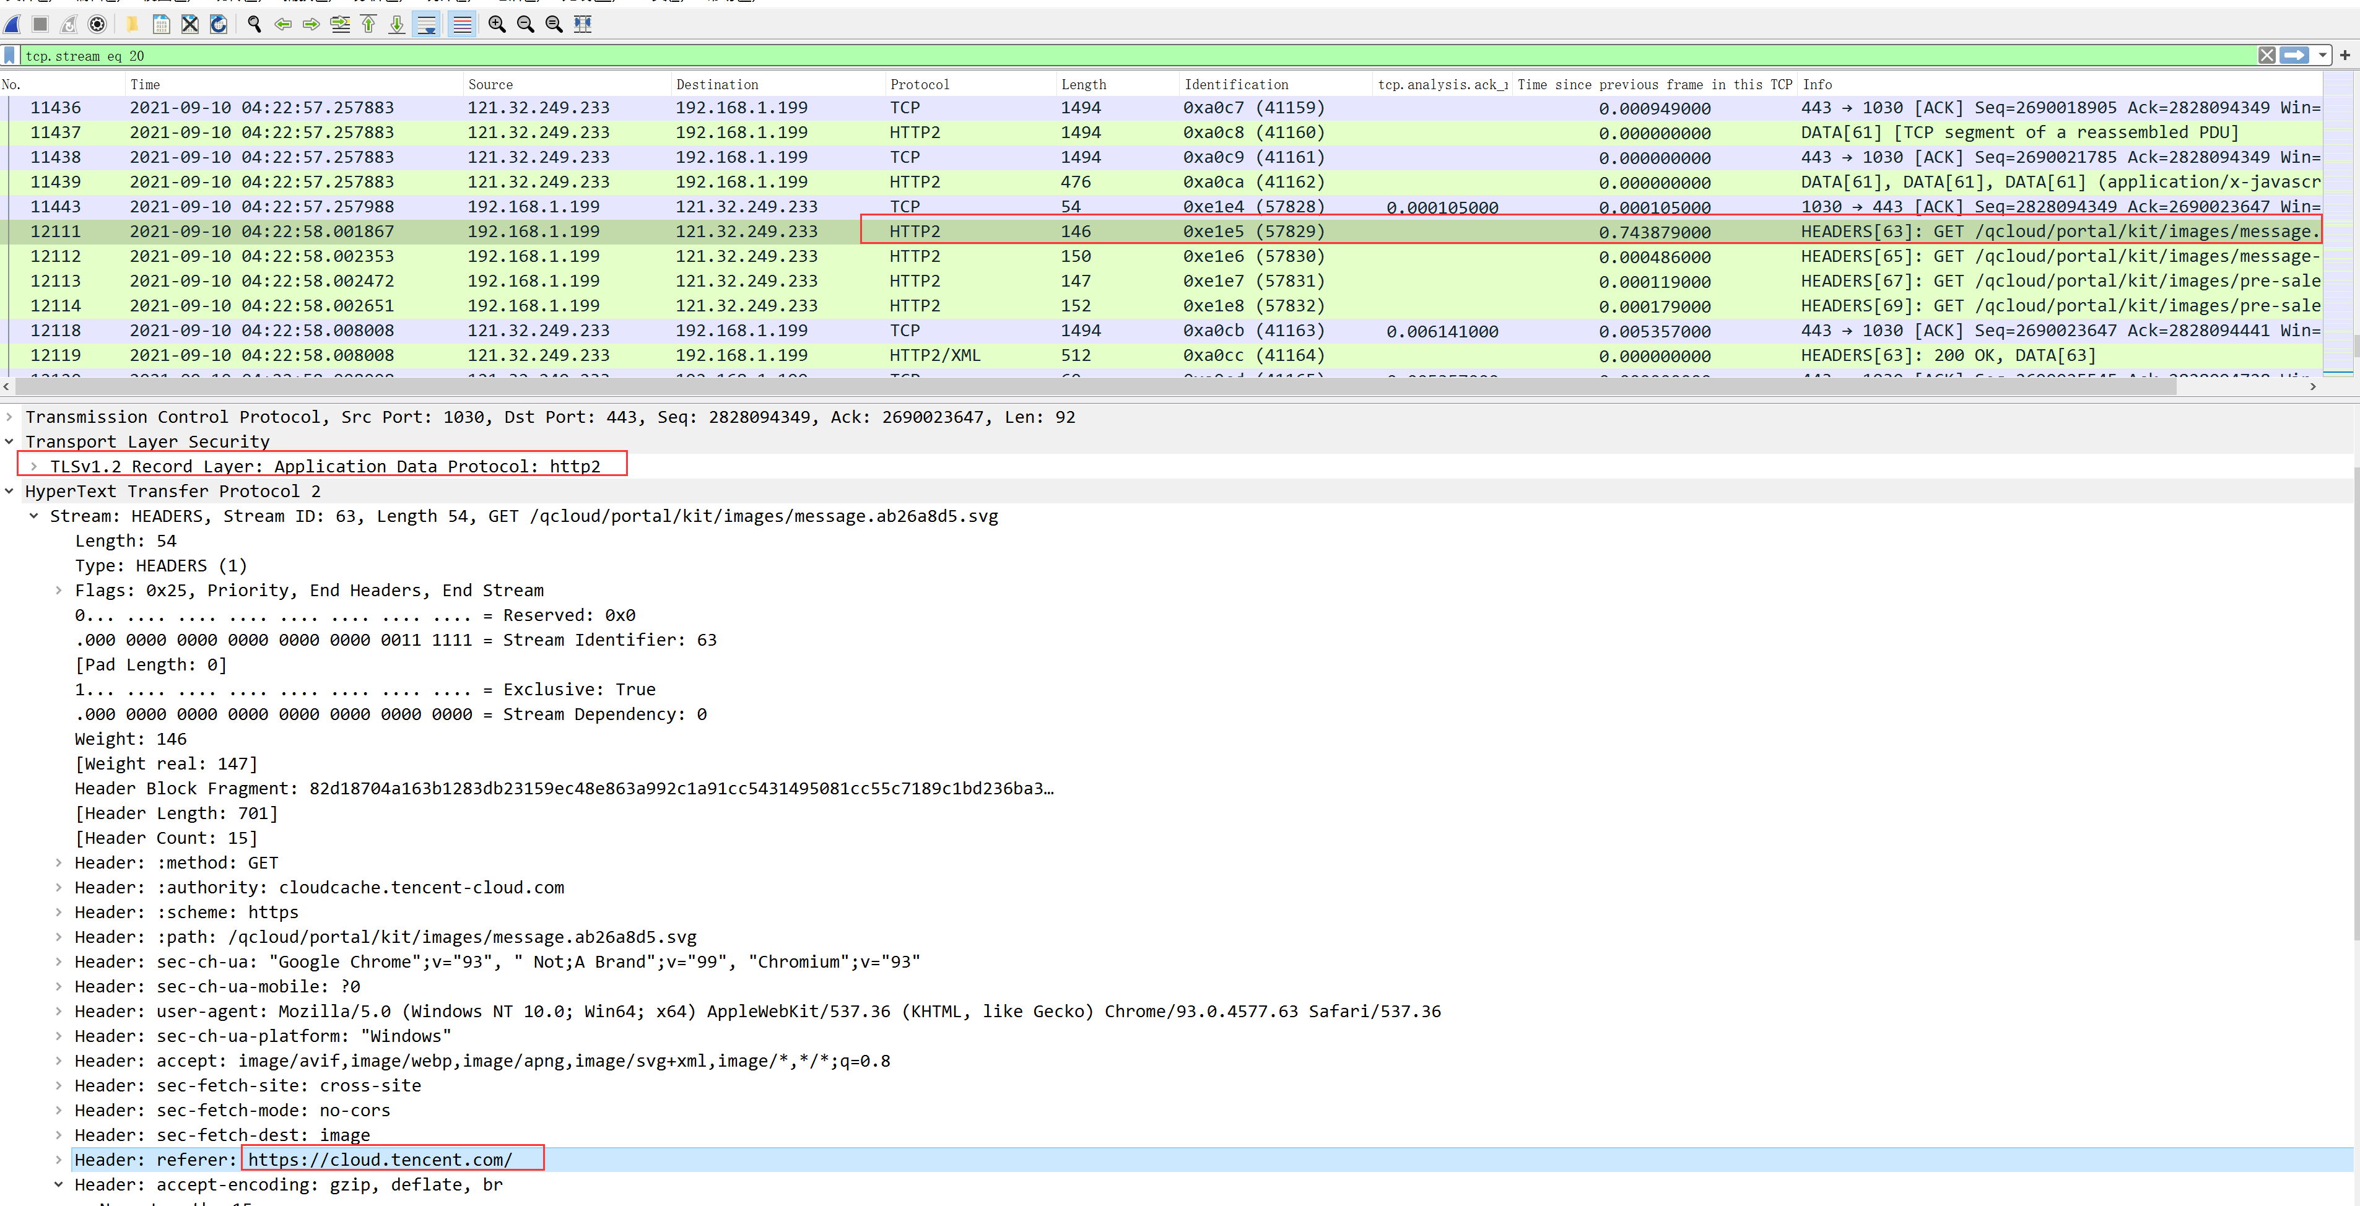The height and width of the screenshot is (1206, 2360).
Task: Open Find Packet magnifier tool
Action: (x=255, y=25)
